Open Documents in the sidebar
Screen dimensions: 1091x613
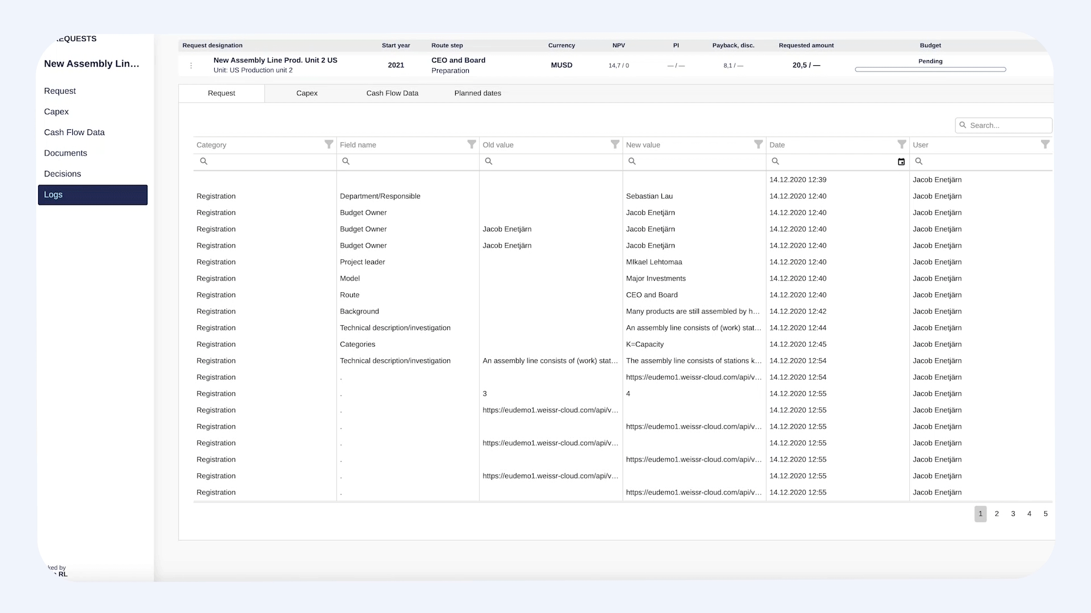click(65, 153)
